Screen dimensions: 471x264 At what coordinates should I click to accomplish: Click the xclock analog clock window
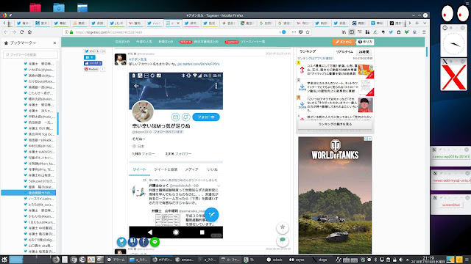(453, 44)
